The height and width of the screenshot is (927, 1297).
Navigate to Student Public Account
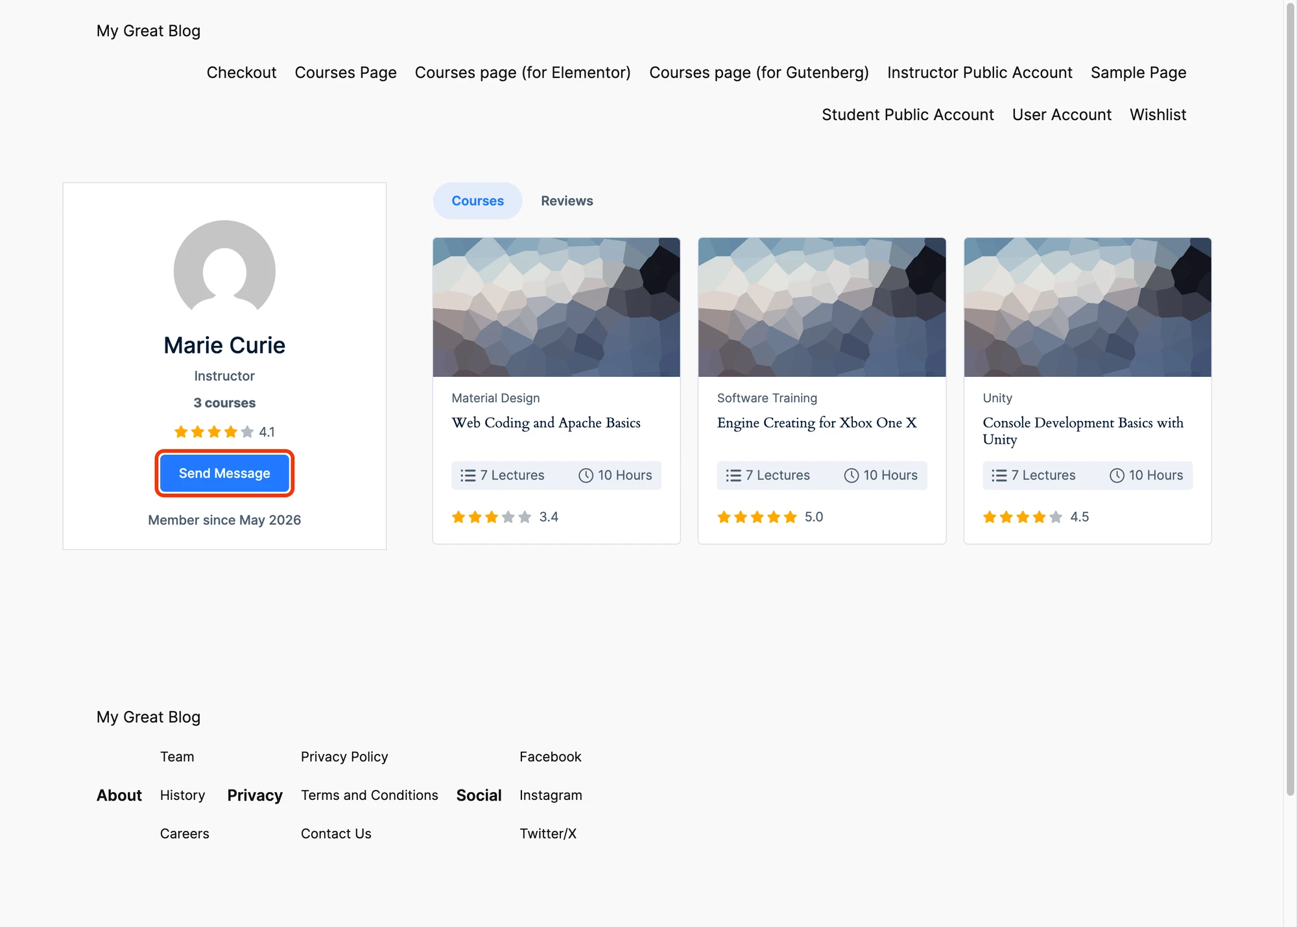908,115
